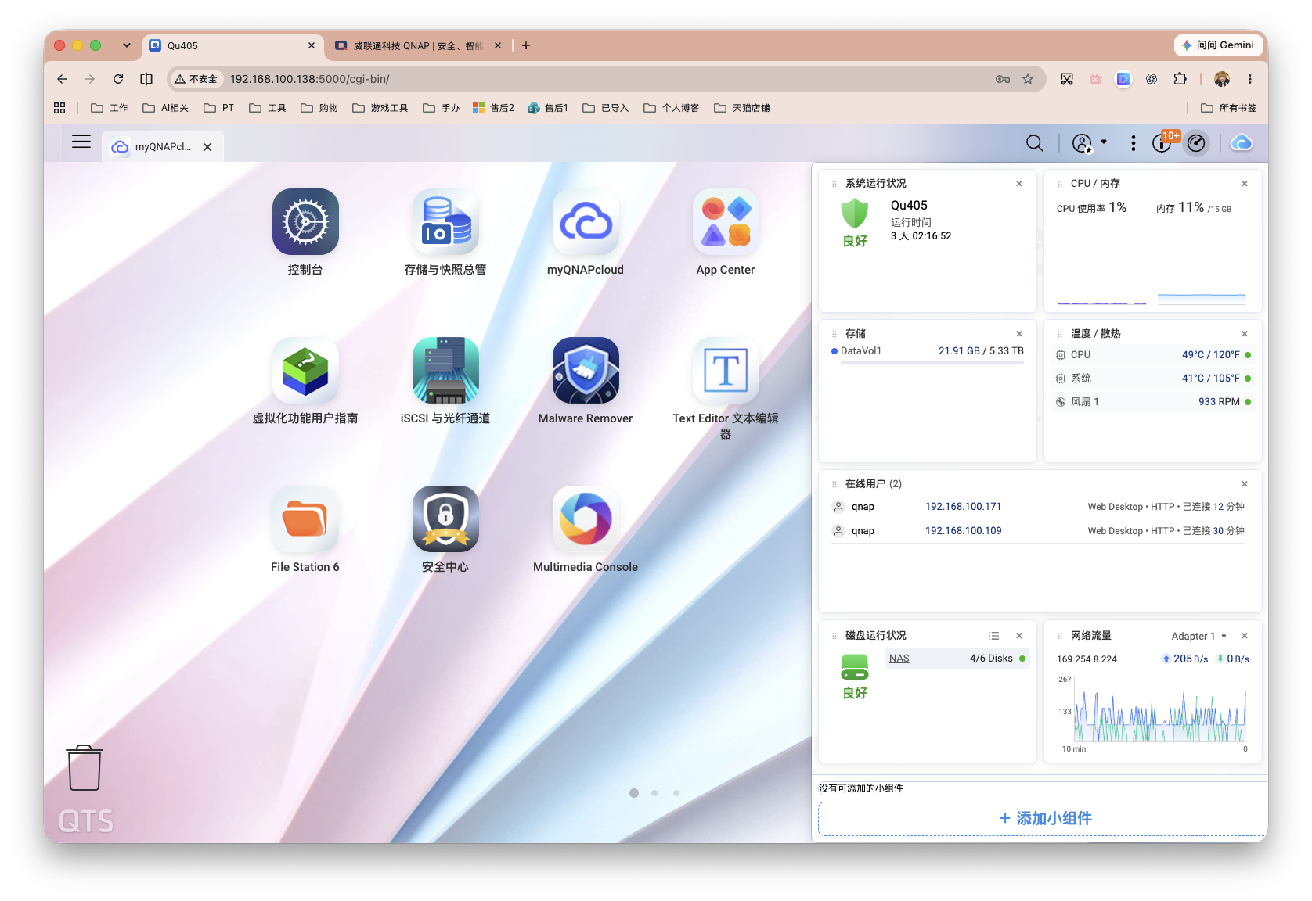
Task: Launch Multimedia Console from the desktop
Action: tap(586, 519)
